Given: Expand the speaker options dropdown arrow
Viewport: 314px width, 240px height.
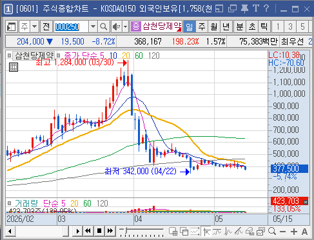Looking at the screenshot, I should click(126, 27).
